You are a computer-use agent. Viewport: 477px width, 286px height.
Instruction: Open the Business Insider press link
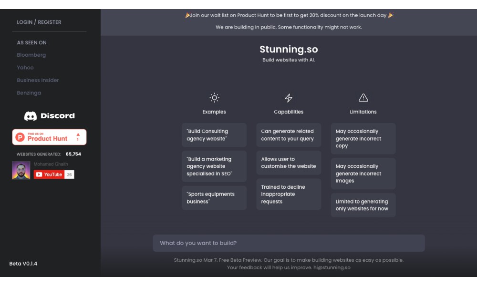38,80
